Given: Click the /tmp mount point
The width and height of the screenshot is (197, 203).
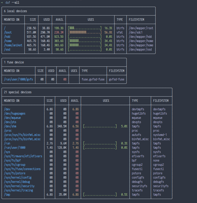Looking at the screenshot, I should [x=7, y=194].
